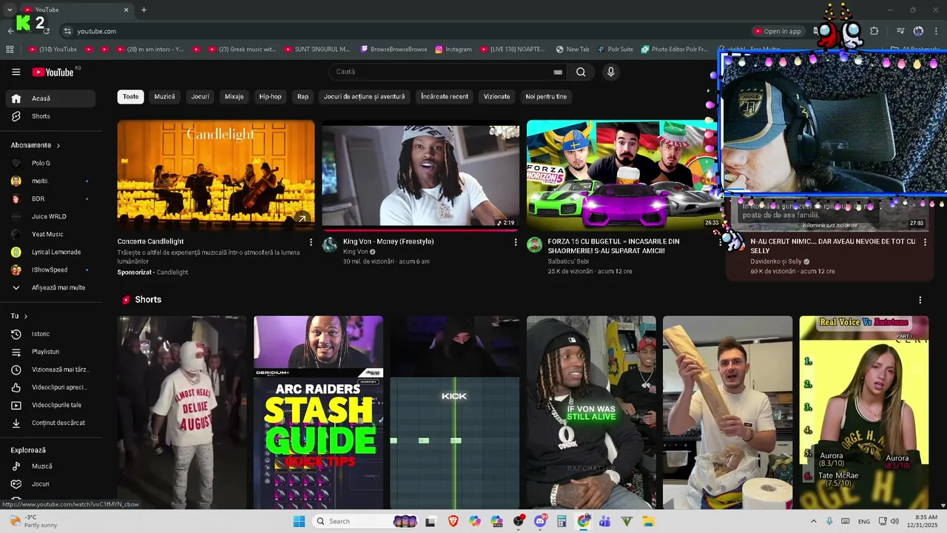947x533 pixels.
Task: Open the IShowSpeed subscription
Action: [51, 269]
